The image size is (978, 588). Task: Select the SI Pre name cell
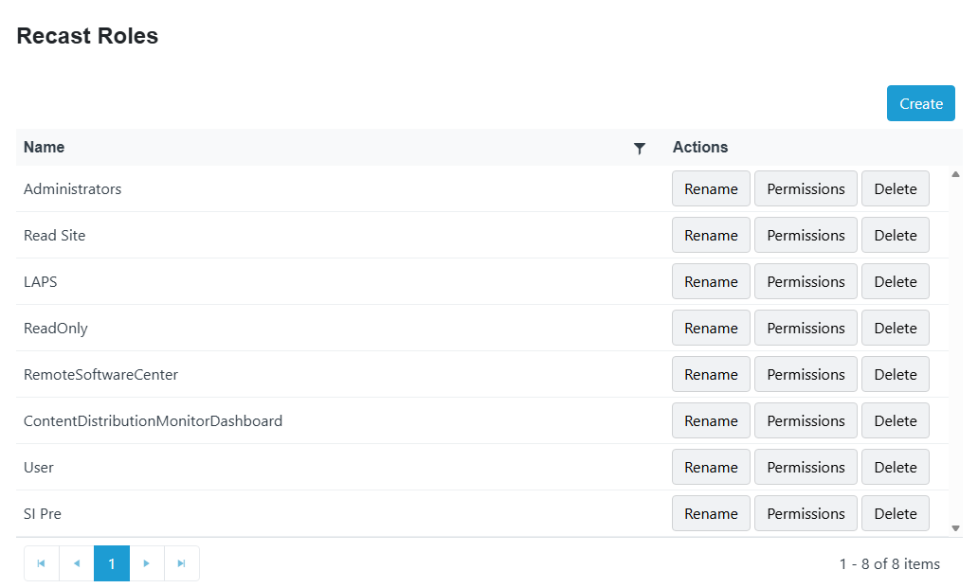(x=340, y=514)
